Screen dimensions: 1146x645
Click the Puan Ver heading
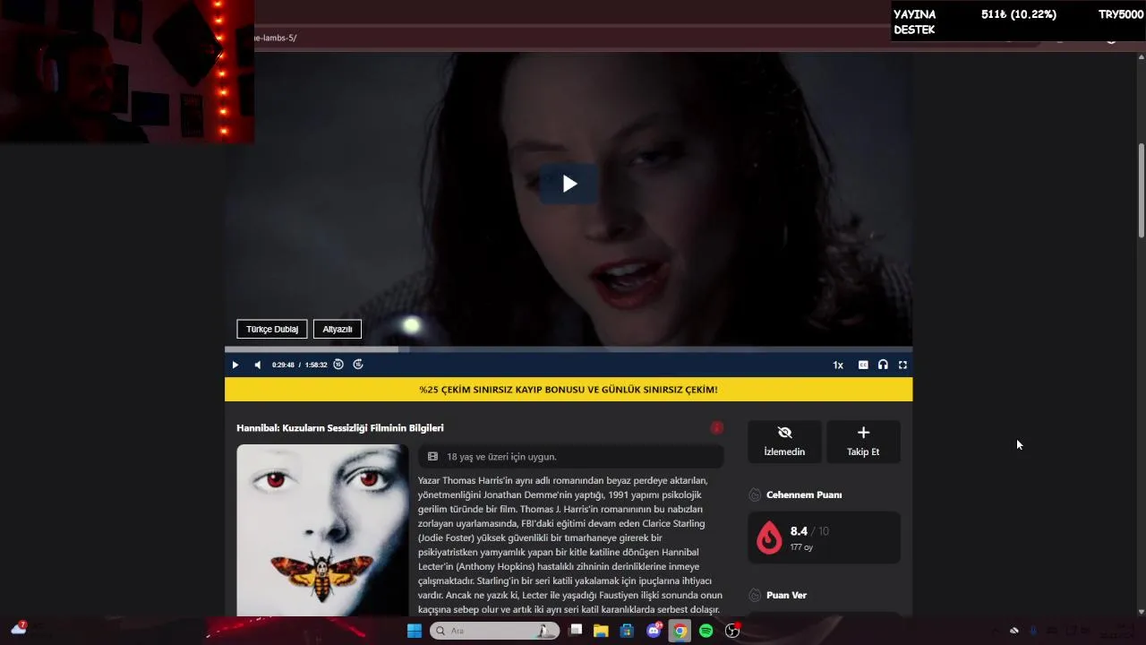click(786, 595)
